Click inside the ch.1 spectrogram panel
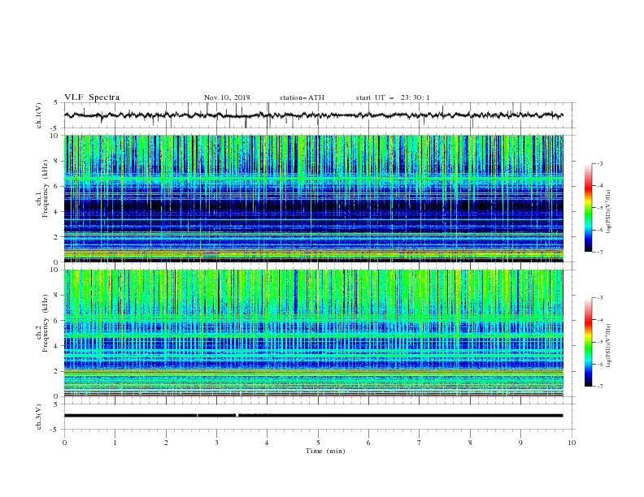Image resolution: width=644 pixels, height=497 pixels. (314, 198)
